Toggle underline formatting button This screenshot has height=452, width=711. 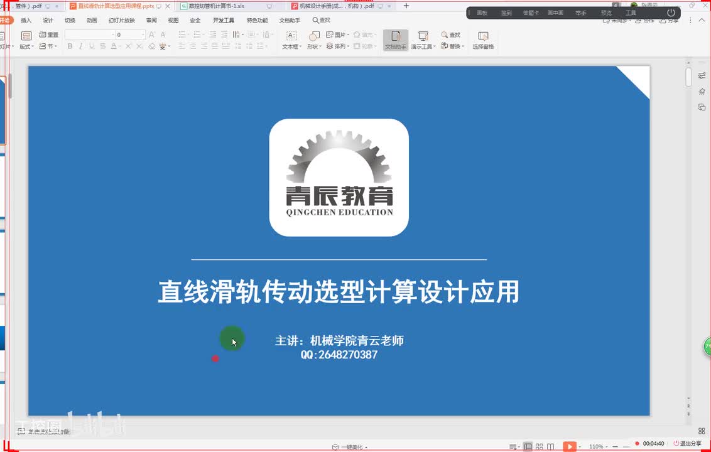point(92,46)
